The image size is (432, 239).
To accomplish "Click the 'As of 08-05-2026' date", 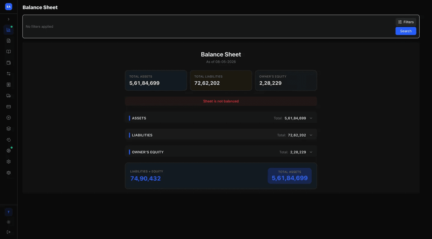I will pyautogui.click(x=221, y=62).
